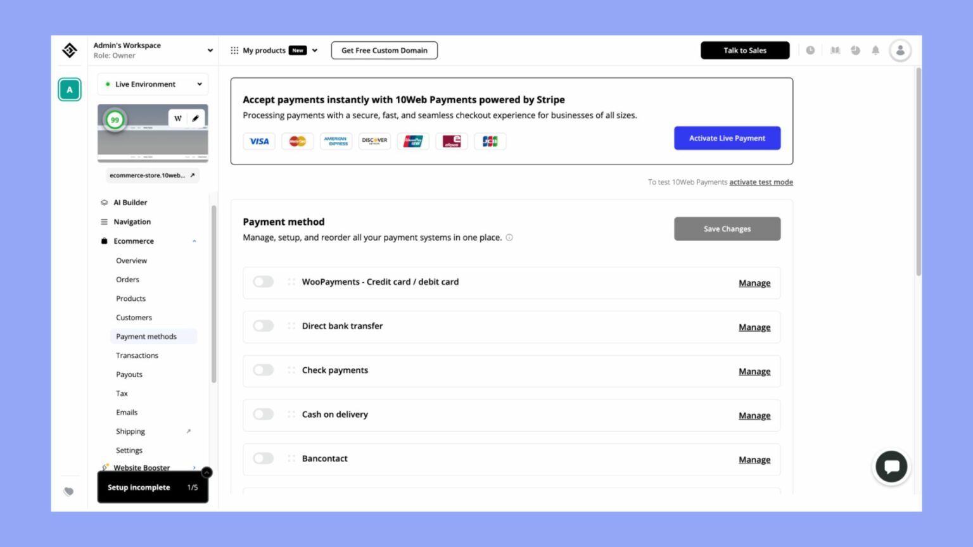Viewport: 973px width, 547px height.
Task: Open the documentation book icon
Action: [835, 50]
